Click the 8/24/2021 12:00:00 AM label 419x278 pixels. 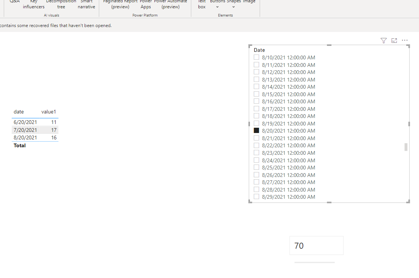click(288, 160)
